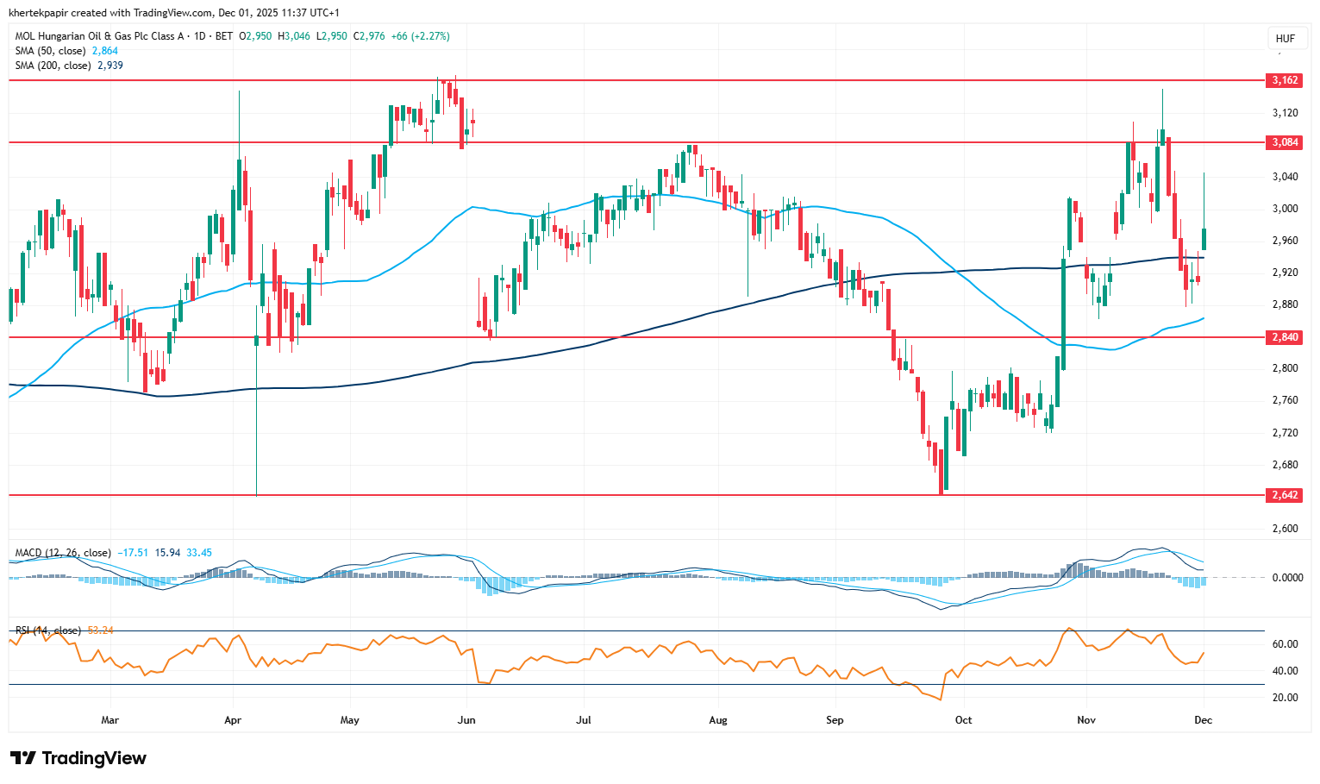Screen dimensions: 1320x784
Task: Click the Mar label on time axis
Action: point(109,720)
